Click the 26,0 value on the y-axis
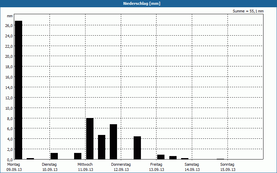 [x=9, y=26]
